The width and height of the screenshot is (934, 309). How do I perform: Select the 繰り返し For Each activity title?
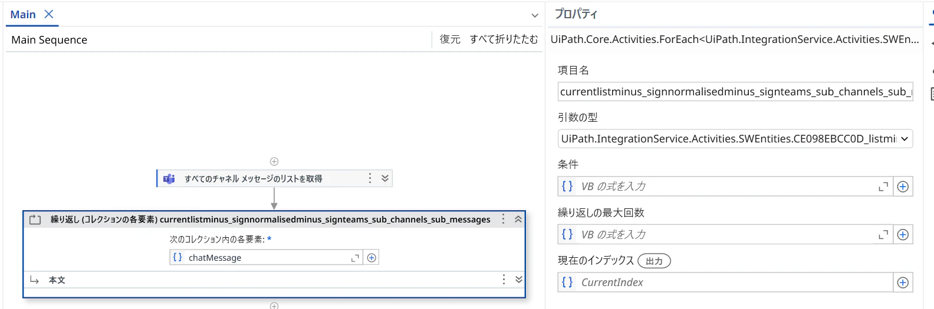[x=270, y=220]
